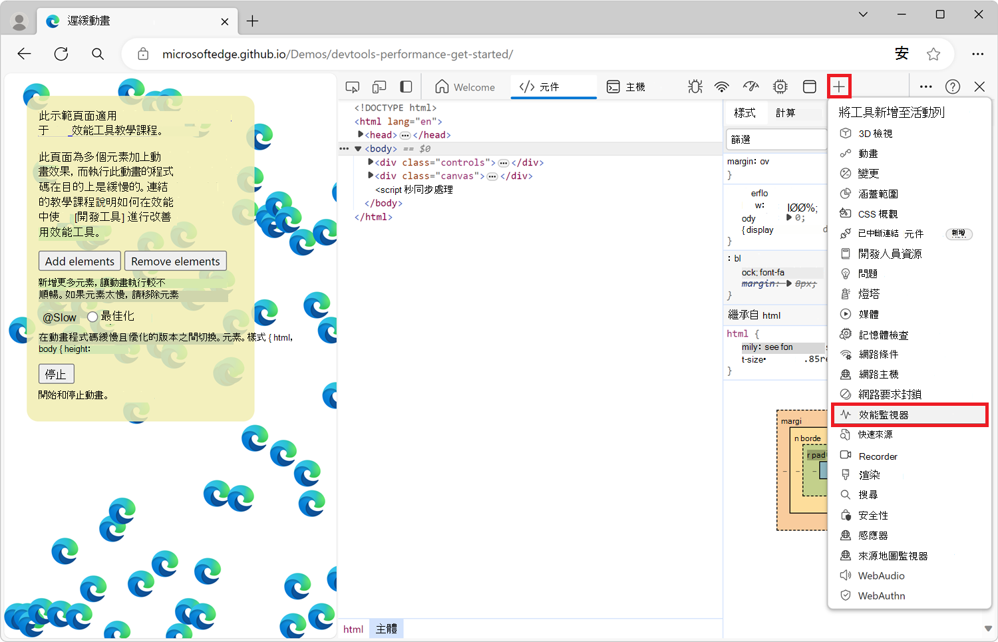The width and height of the screenshot is (998, 642).
Task: Click the bug Sources icon
Action: point(695,86)
